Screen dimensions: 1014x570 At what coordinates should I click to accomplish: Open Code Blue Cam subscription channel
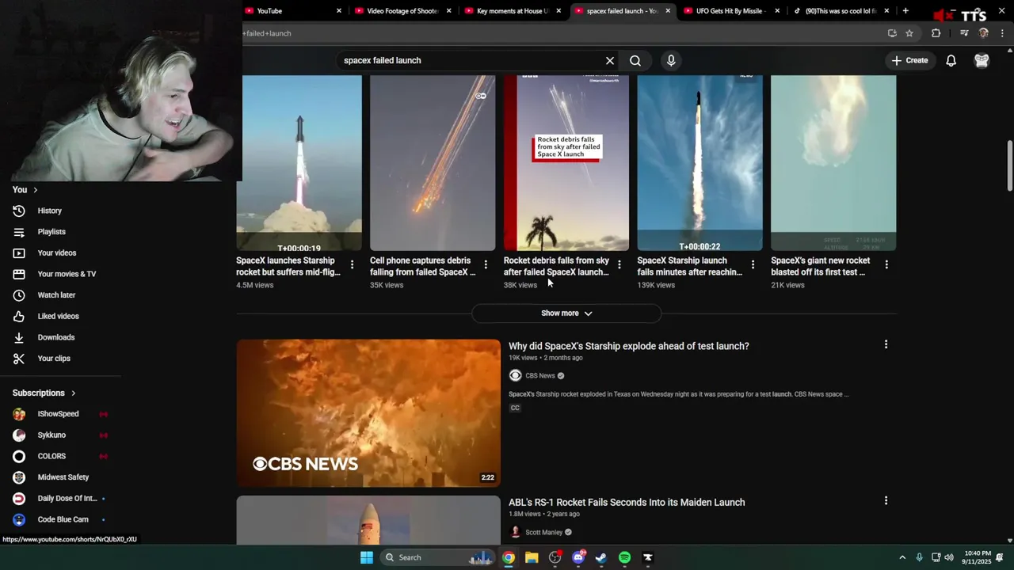pyautogui.click(x=61, y=519)
